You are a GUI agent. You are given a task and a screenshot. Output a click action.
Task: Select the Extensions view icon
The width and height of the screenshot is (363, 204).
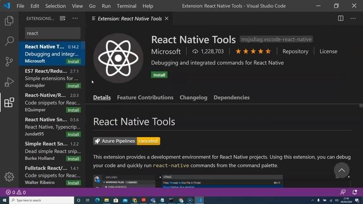pyautogui.click(x=9, y=103)
